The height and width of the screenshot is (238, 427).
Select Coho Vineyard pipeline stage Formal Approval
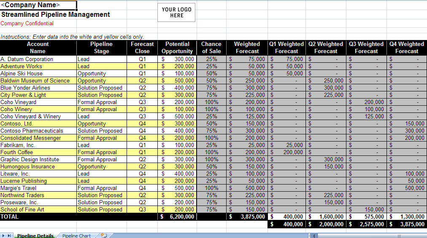click(x=102, y=102)
